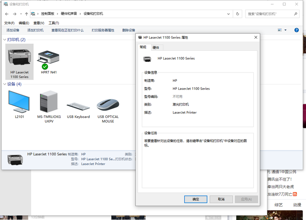Click the 控制面板 breadcrumb
This screenshot has height=220, width=306.
47,14
